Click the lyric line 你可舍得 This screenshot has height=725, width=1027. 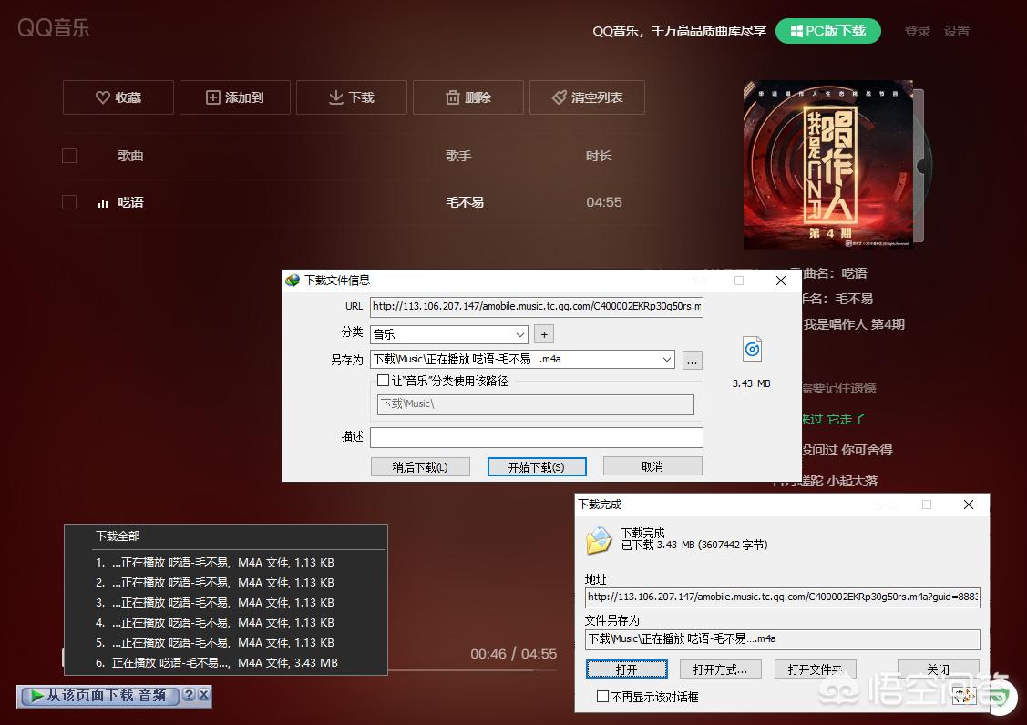pyautogui.click(x=867, y=450)
